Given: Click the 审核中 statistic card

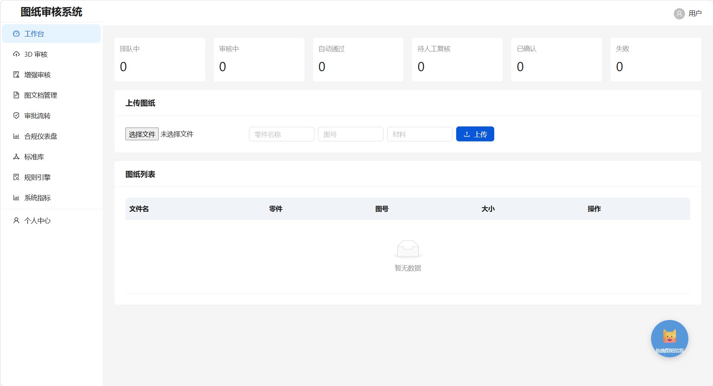Looking at the screenshot, I should (259, 60).
